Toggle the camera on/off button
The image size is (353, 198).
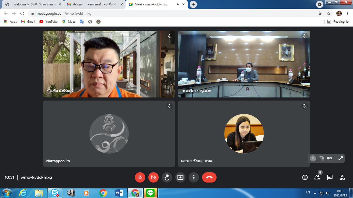tap(154, 177)
